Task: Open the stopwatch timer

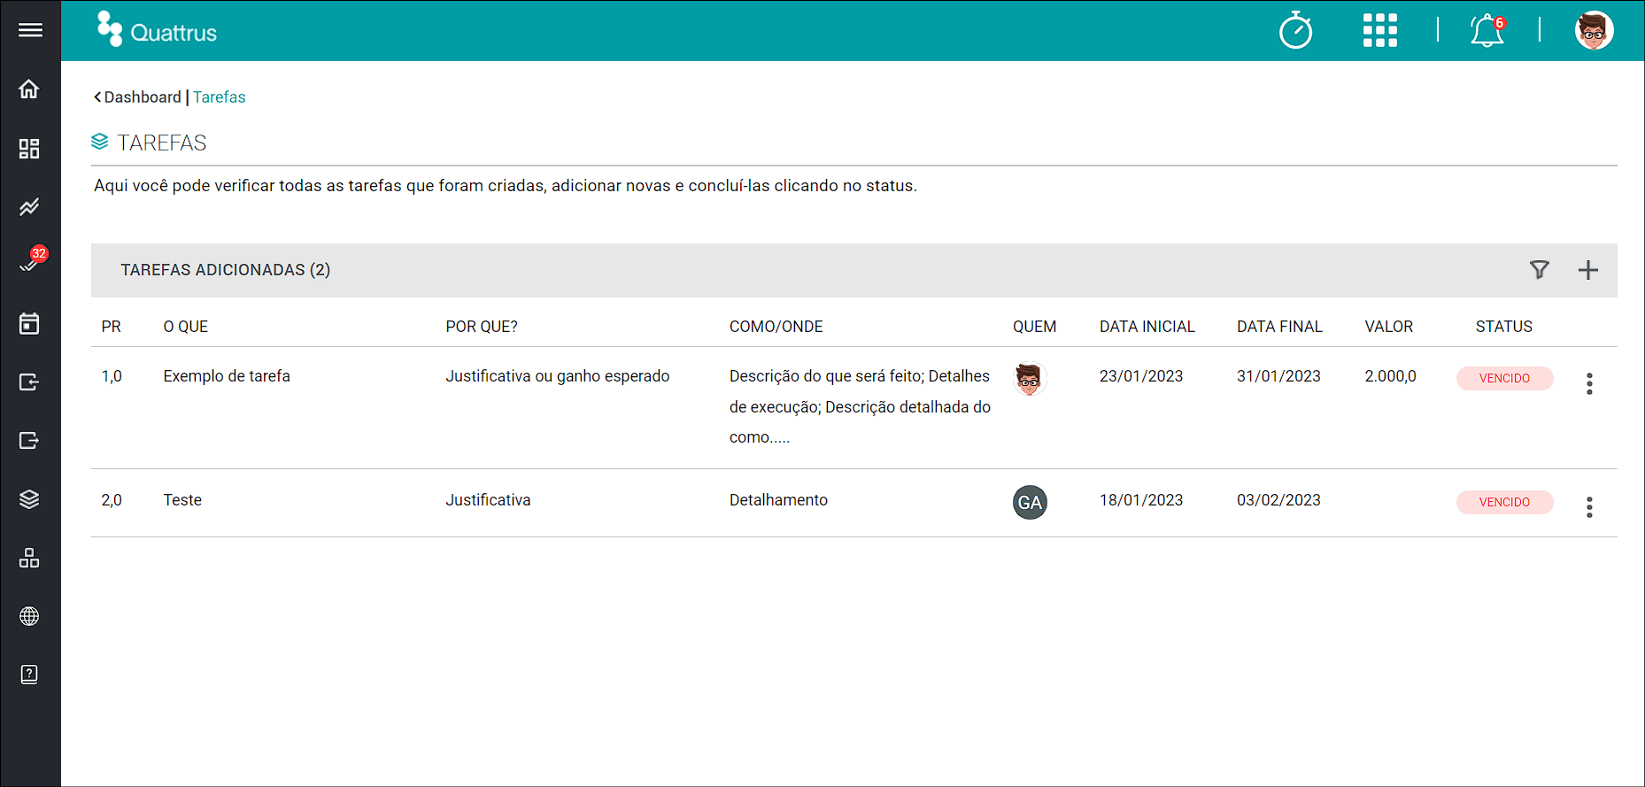Action: [1295, 30]
